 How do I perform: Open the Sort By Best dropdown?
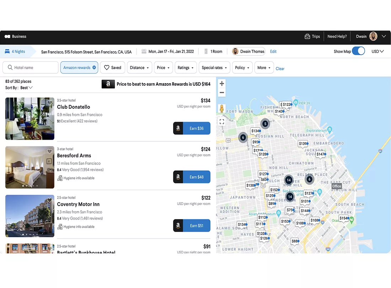point(26,88)
